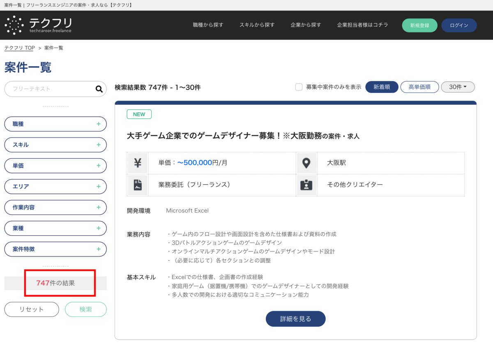The height and width of the screenshot is (346, 493).
Task: Sort results by 新着順
Action: pos(382,87)
